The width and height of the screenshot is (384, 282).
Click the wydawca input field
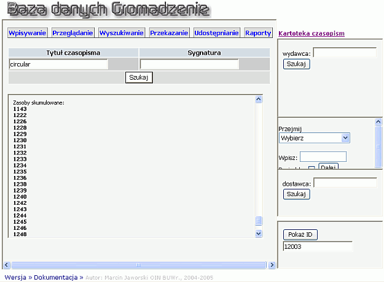345,53
